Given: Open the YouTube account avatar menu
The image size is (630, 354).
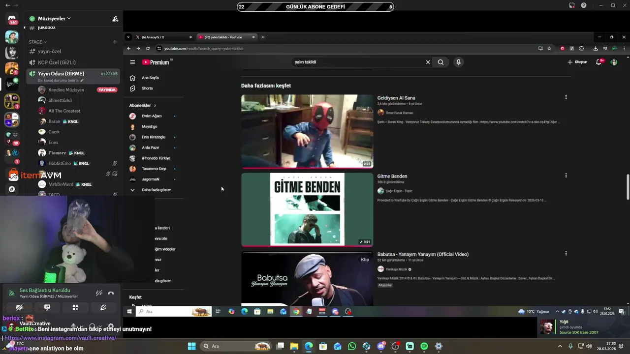Looking at the screenshot, I should [x=614, y=62].
